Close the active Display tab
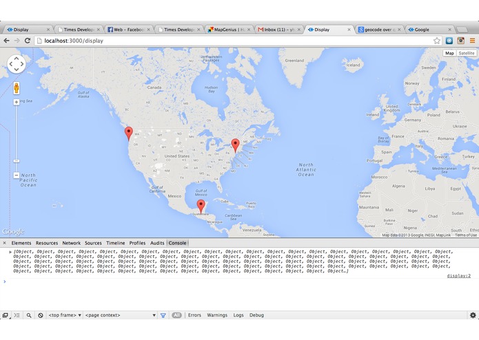This screenshot has height=340, width=479. [349, 30]
